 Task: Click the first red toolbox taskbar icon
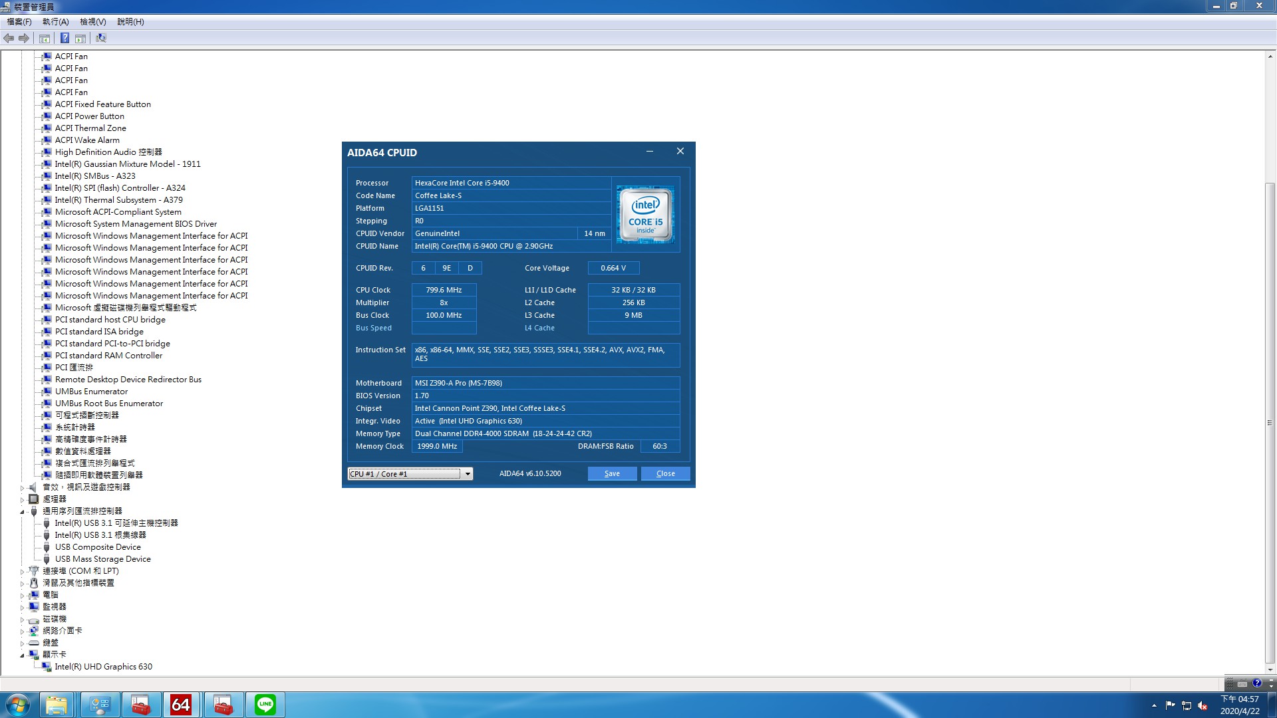pyautogui.click(x=140, y=705)
